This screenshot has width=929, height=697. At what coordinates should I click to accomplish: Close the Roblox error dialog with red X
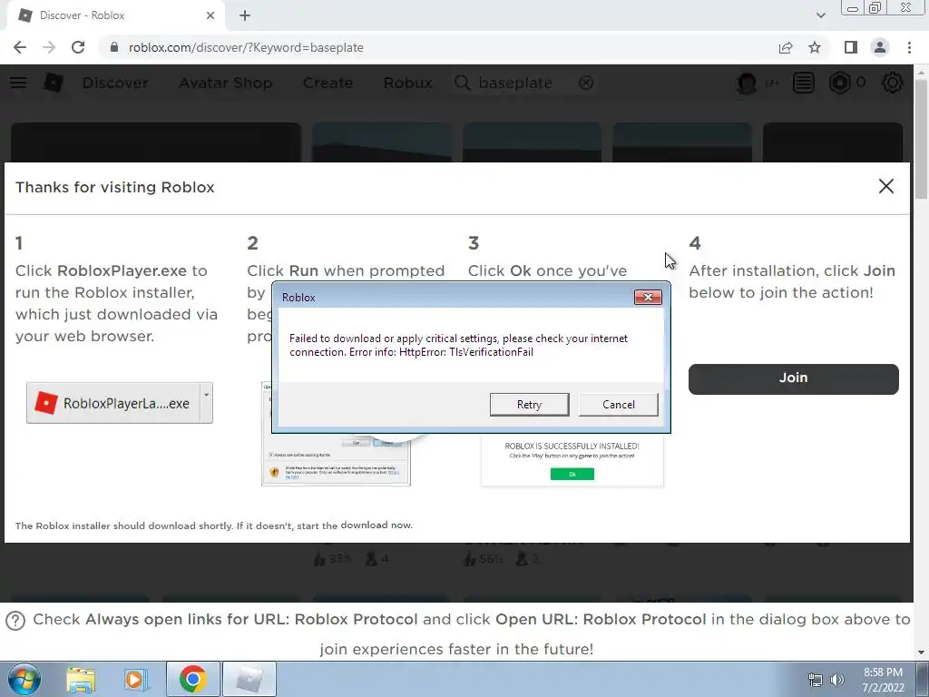pos(648,297)
